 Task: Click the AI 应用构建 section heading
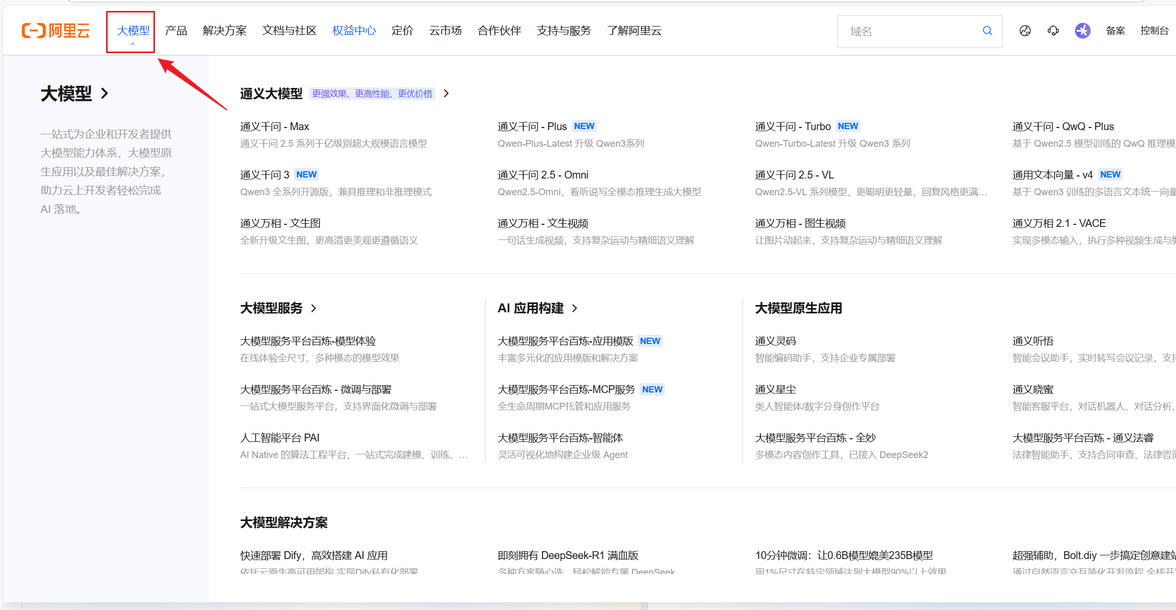pos(531,308)
